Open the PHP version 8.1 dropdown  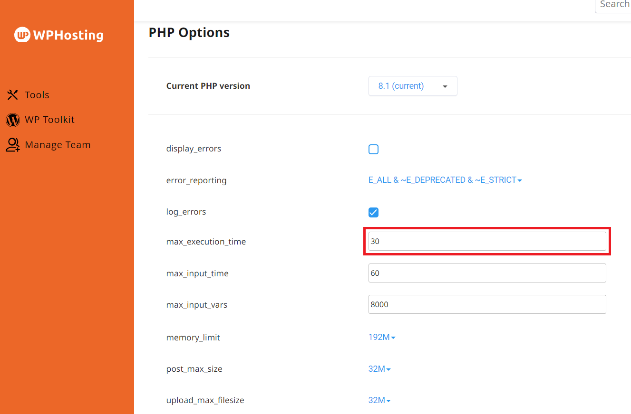click(412, 86)
